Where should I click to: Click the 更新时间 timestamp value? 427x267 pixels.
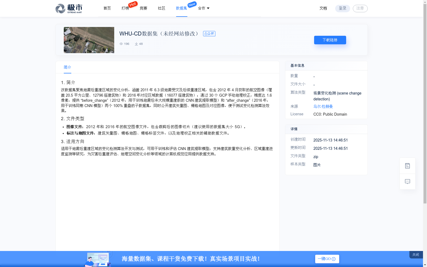point(330,148)
